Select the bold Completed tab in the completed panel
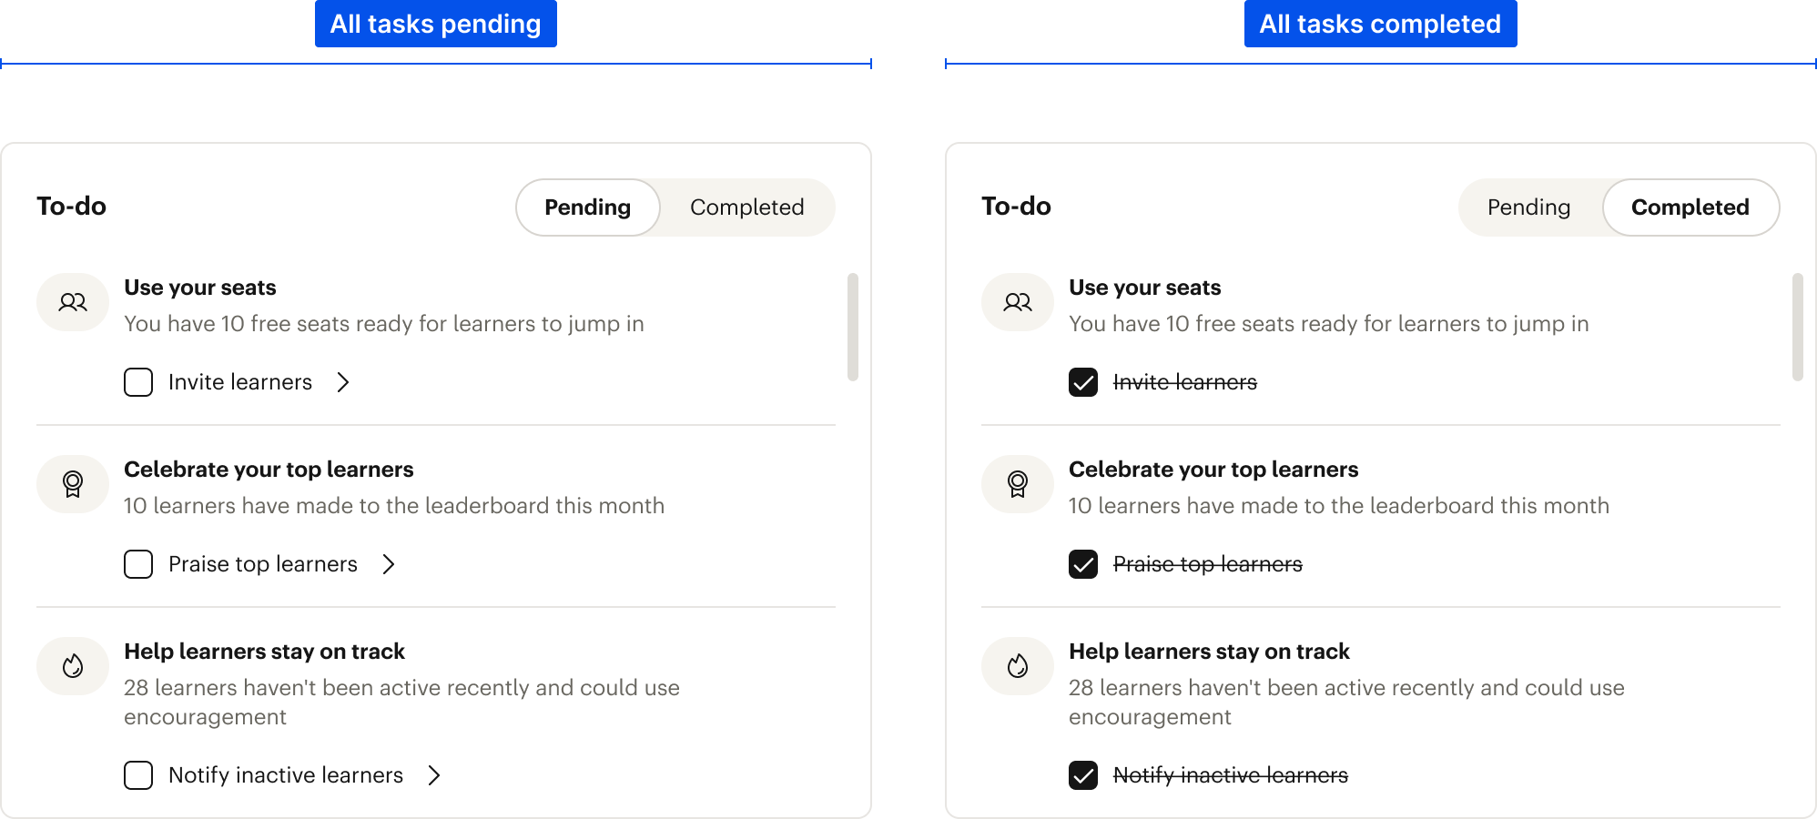 pos(1690,207)
